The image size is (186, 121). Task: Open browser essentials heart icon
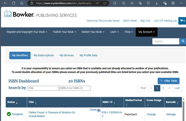165,3
